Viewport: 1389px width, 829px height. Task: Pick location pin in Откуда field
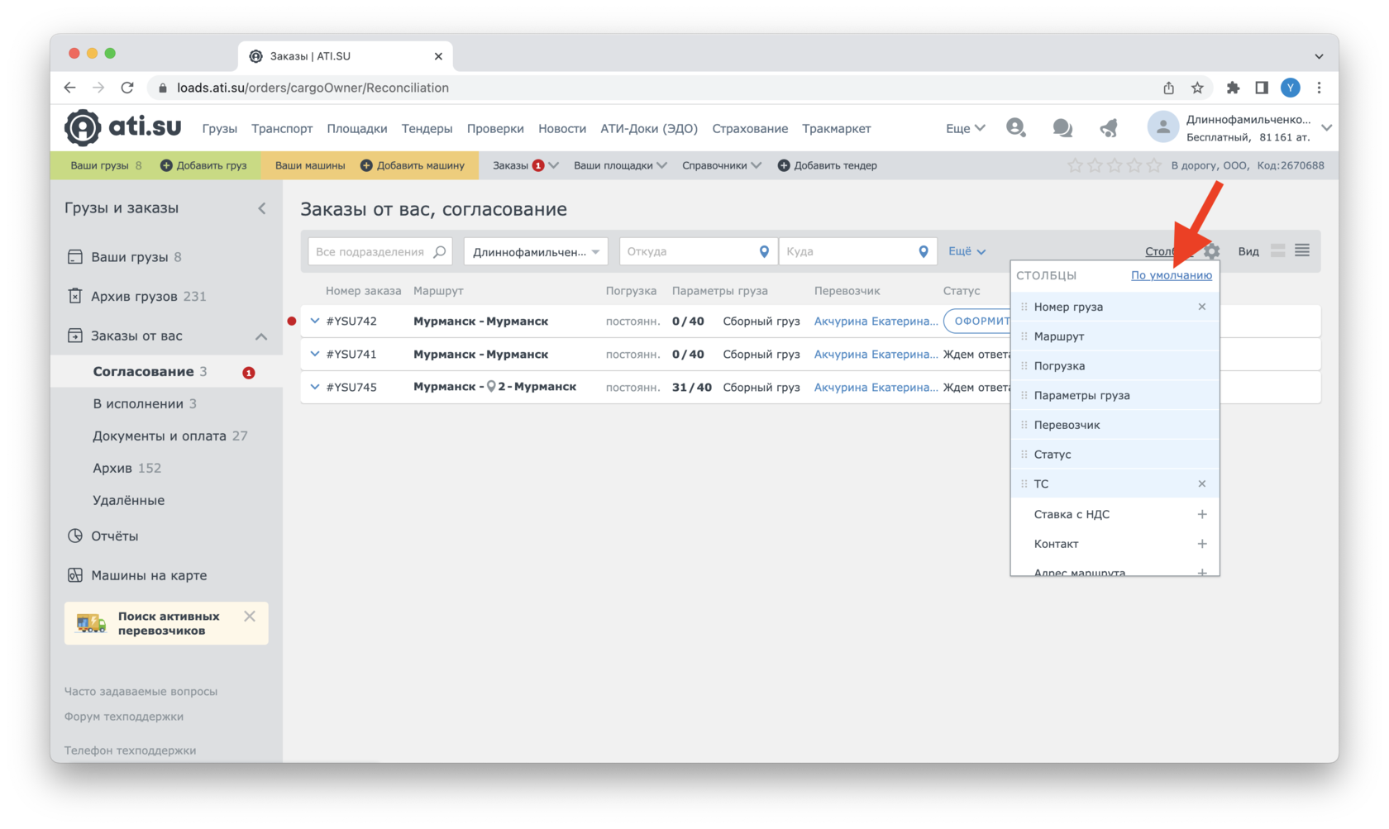click(x=764, y=251)
